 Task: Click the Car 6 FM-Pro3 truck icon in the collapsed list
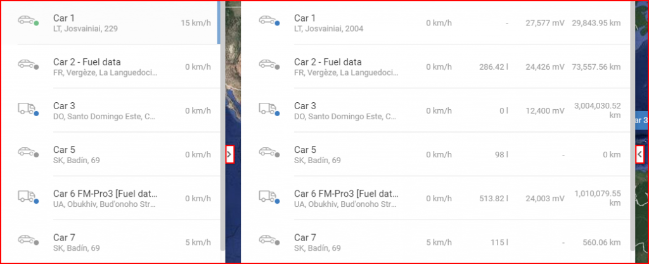pyautogui.click(x=28, y=197)
